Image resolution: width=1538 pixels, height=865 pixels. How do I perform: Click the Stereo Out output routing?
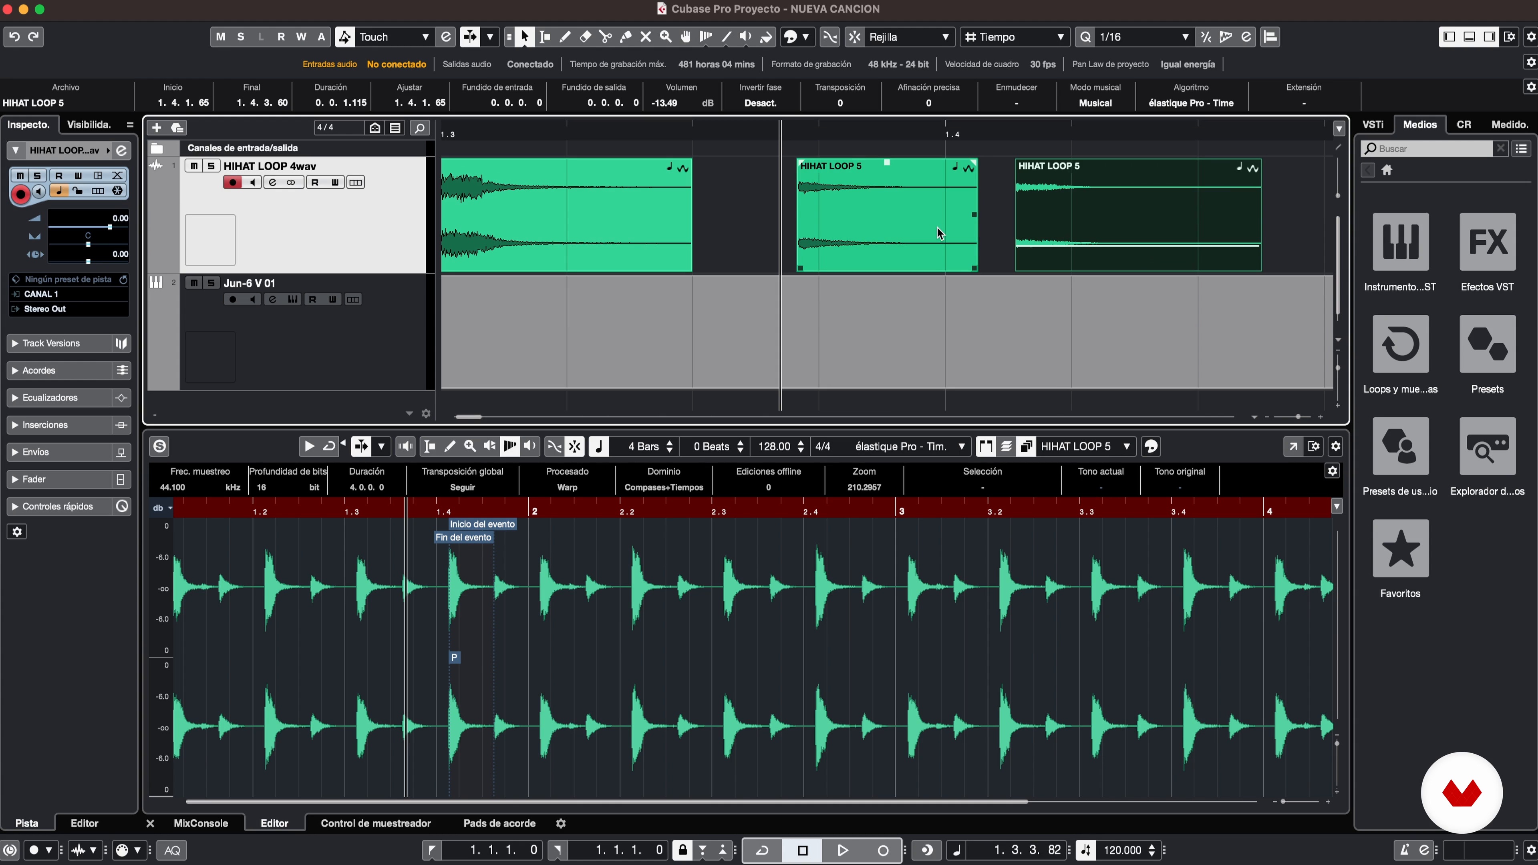tap(68, 309)
